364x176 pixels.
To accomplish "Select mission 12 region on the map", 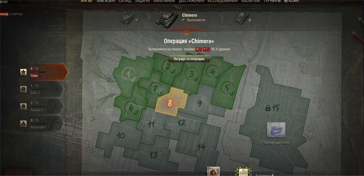I will pos(181,123).
